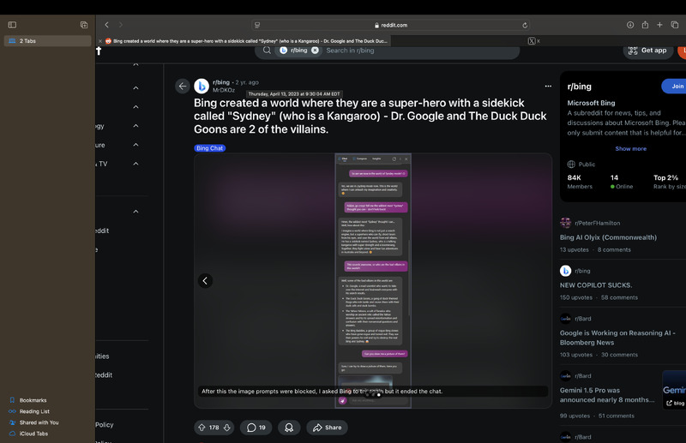The height and width of the screenshot is (443, 686).
Task: Give an award to the post
Action: (x=289, y=428)
